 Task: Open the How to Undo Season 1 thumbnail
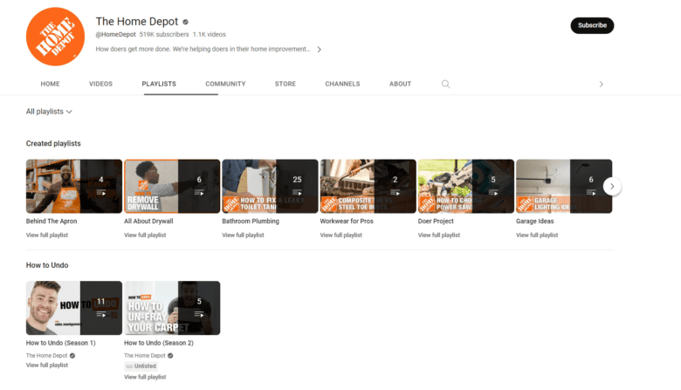tap(74, 308)
